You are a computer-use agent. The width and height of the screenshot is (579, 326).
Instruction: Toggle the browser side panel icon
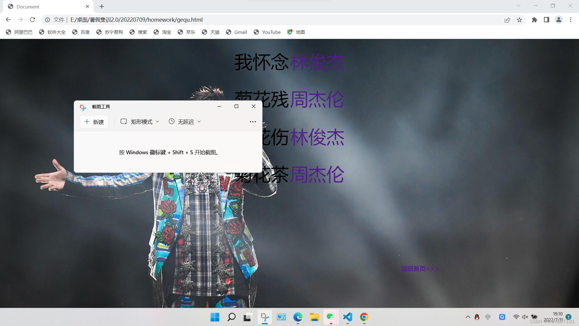(546, 20)
